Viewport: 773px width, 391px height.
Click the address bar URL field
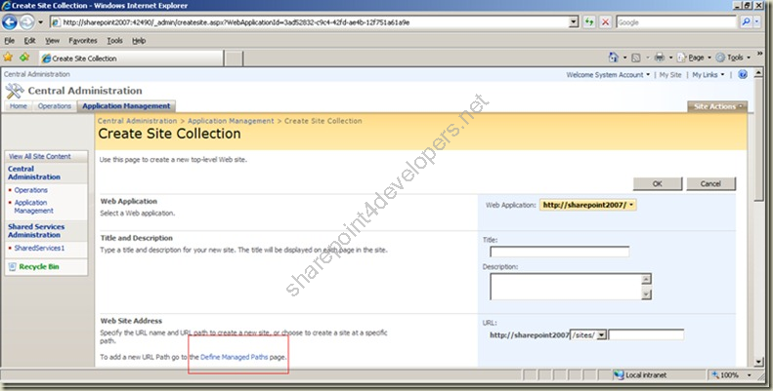tap(310, 22)
